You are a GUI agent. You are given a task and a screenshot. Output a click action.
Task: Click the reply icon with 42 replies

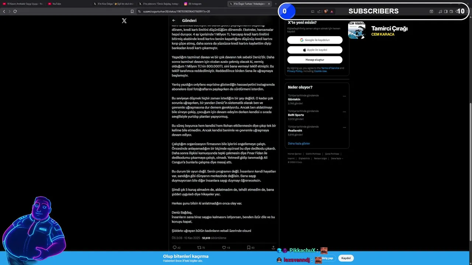click(x=175, y=248)
